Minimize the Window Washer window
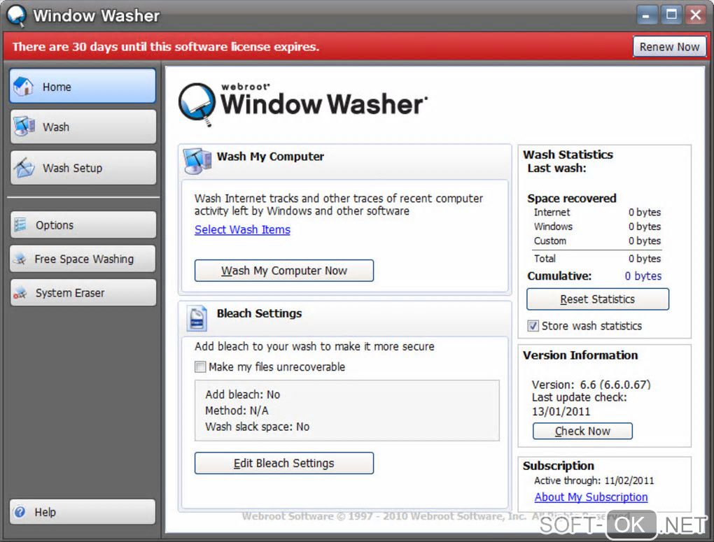 click(x=646, y=15)
